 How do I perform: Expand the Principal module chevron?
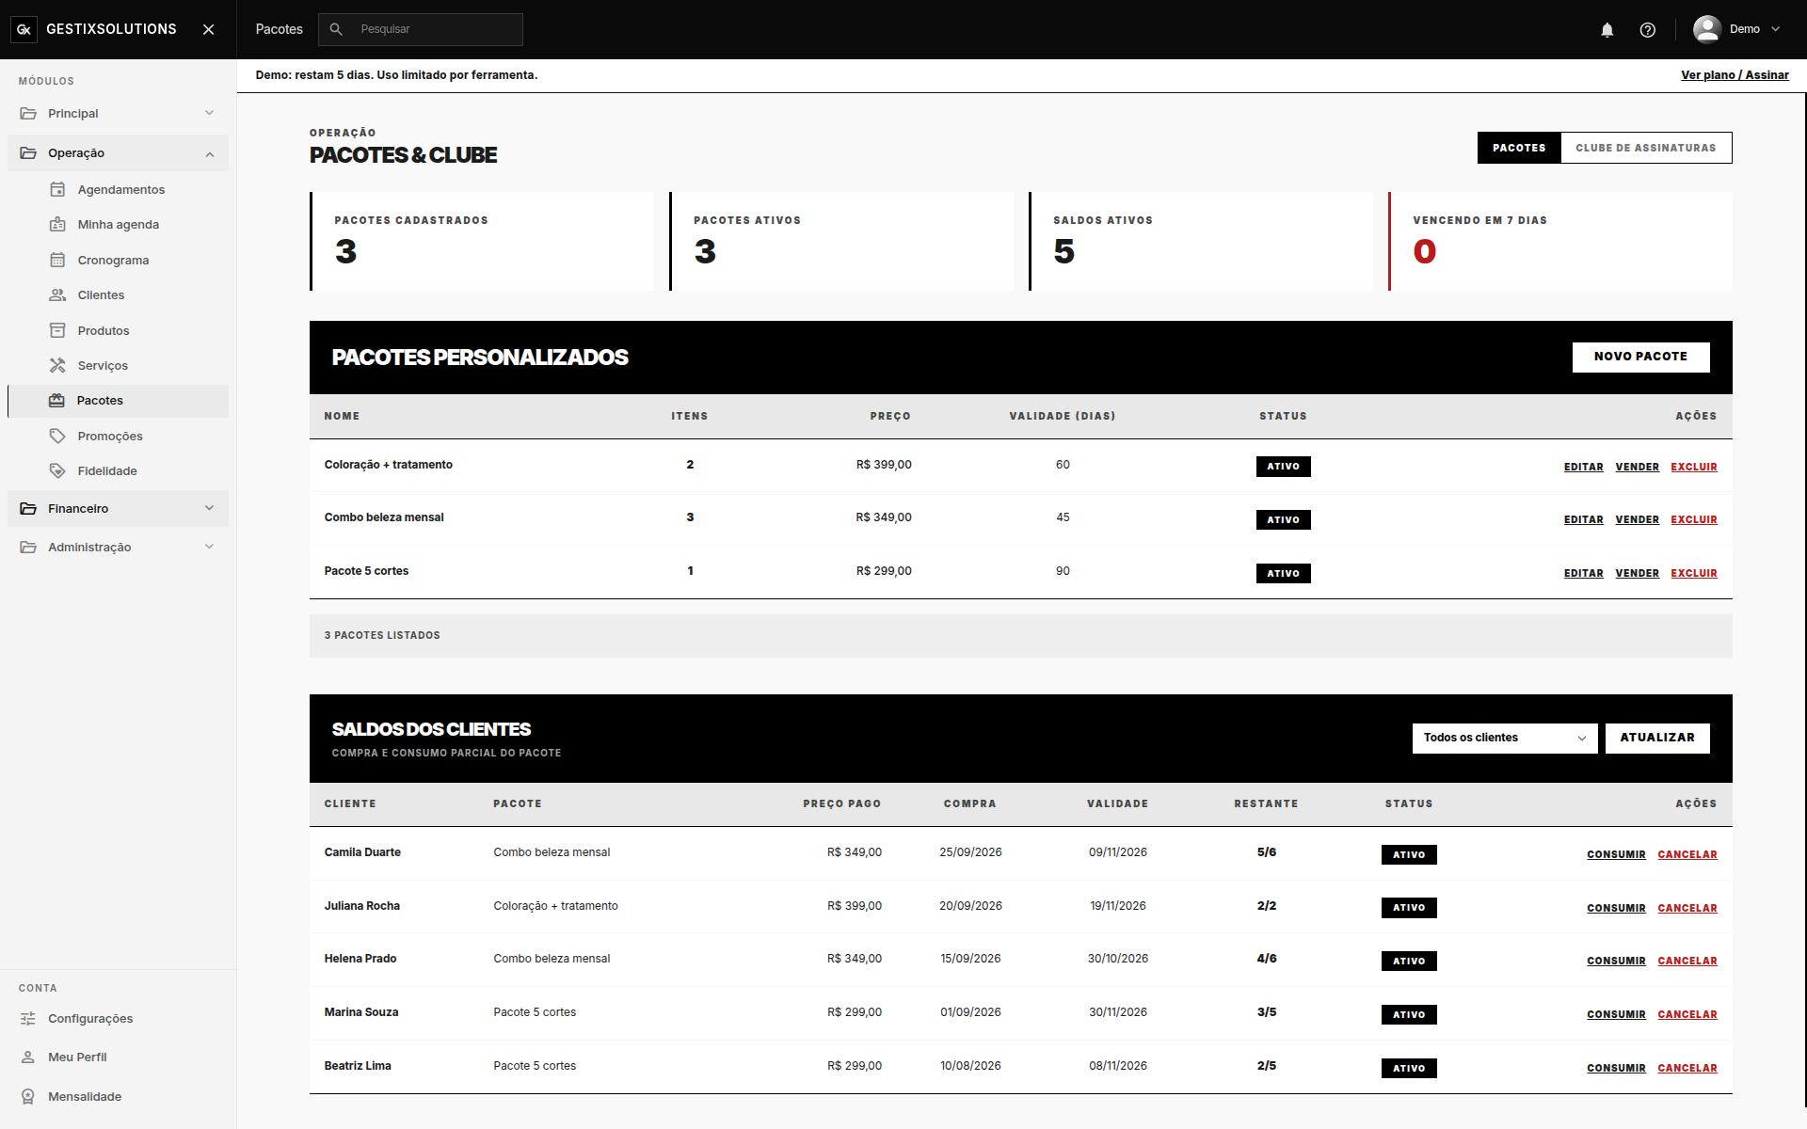click(x=209, y=113)
